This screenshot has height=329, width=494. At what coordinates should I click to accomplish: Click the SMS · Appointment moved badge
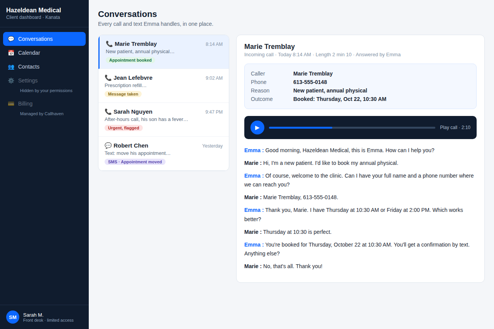coord(135,162)
